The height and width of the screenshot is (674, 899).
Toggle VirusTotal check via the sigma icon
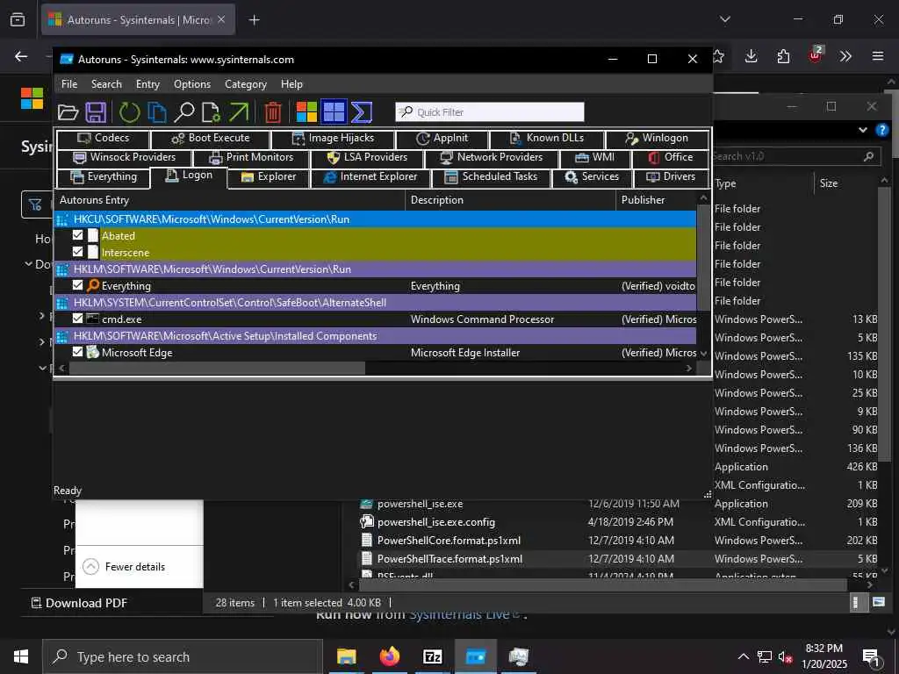point(361,112)
